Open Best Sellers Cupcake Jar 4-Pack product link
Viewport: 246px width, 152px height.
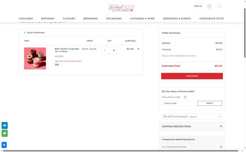[67, 50]
